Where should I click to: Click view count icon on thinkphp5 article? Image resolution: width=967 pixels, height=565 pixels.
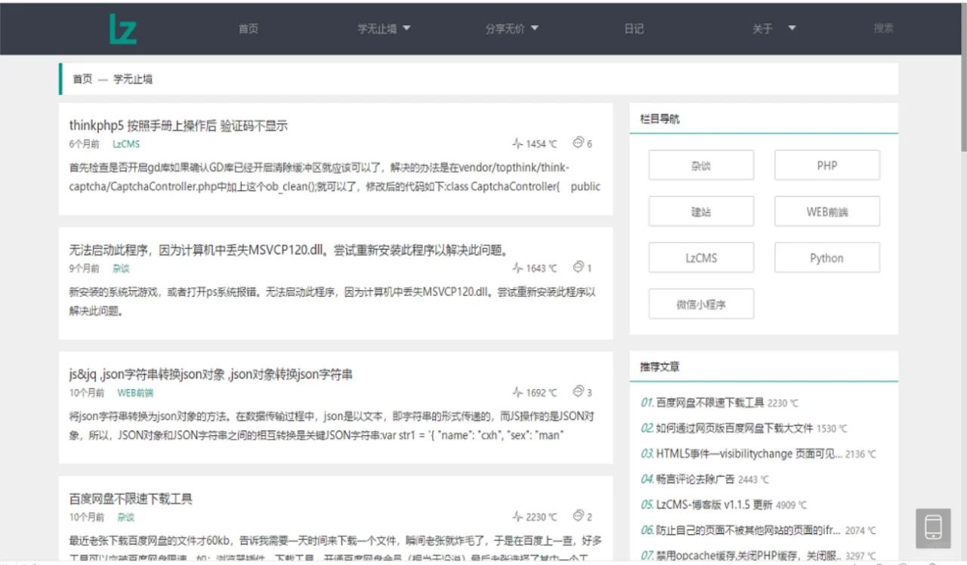tap(517, 144)
